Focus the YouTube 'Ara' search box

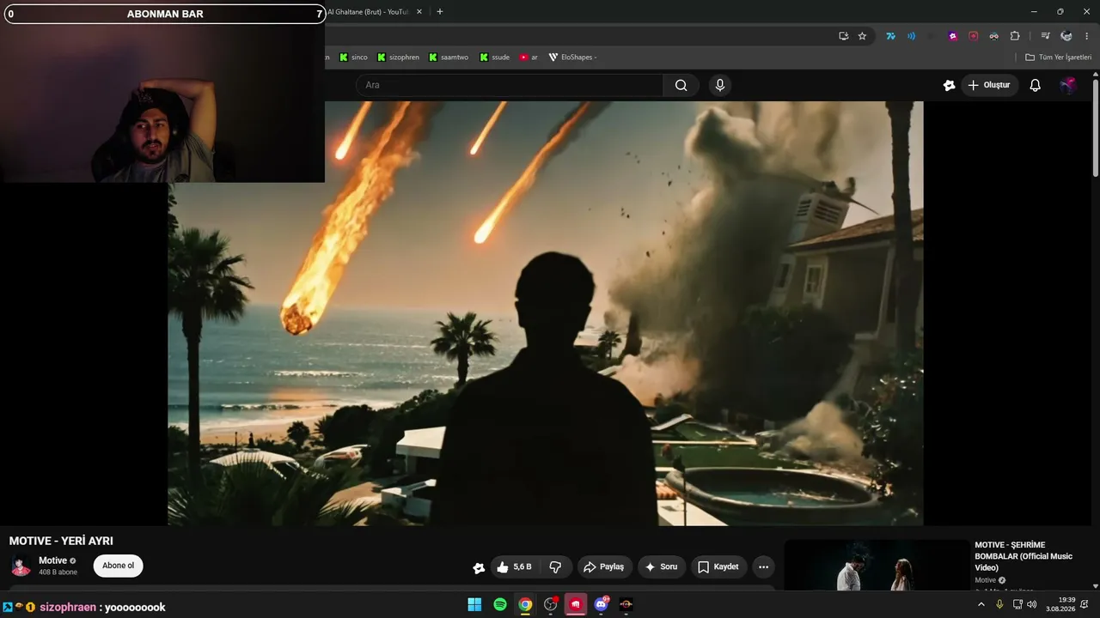510,85
